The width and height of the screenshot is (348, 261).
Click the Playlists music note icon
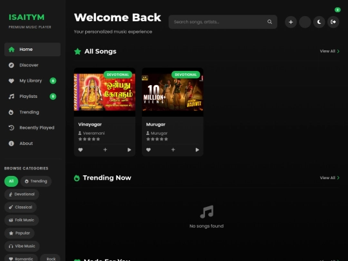coord(12,96)
